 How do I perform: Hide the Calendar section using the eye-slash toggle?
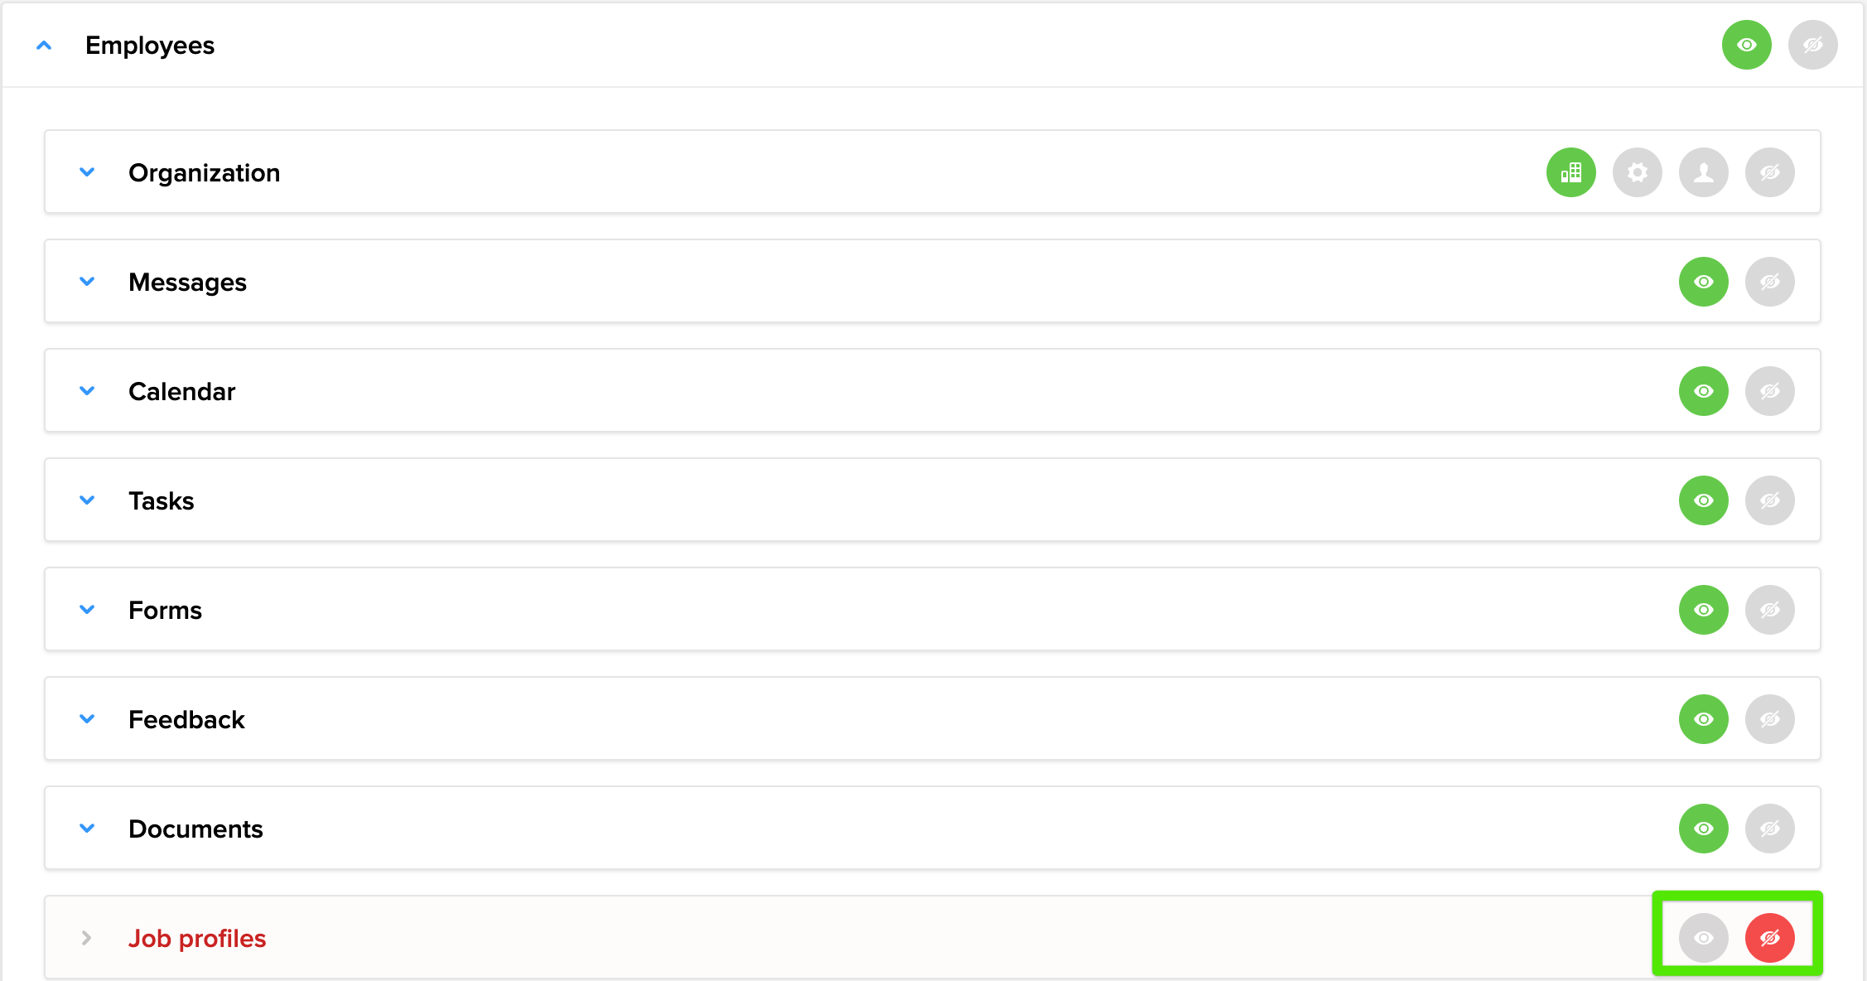[x=1770, y=390]
